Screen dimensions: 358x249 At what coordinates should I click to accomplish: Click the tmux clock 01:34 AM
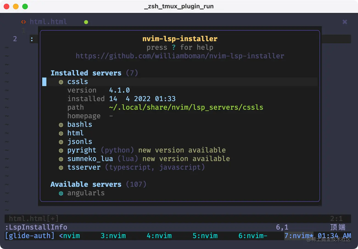[334, 236]
